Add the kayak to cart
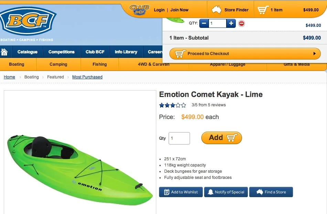Image resolution: width=327 pixels, height=214 pixels. 221,138
